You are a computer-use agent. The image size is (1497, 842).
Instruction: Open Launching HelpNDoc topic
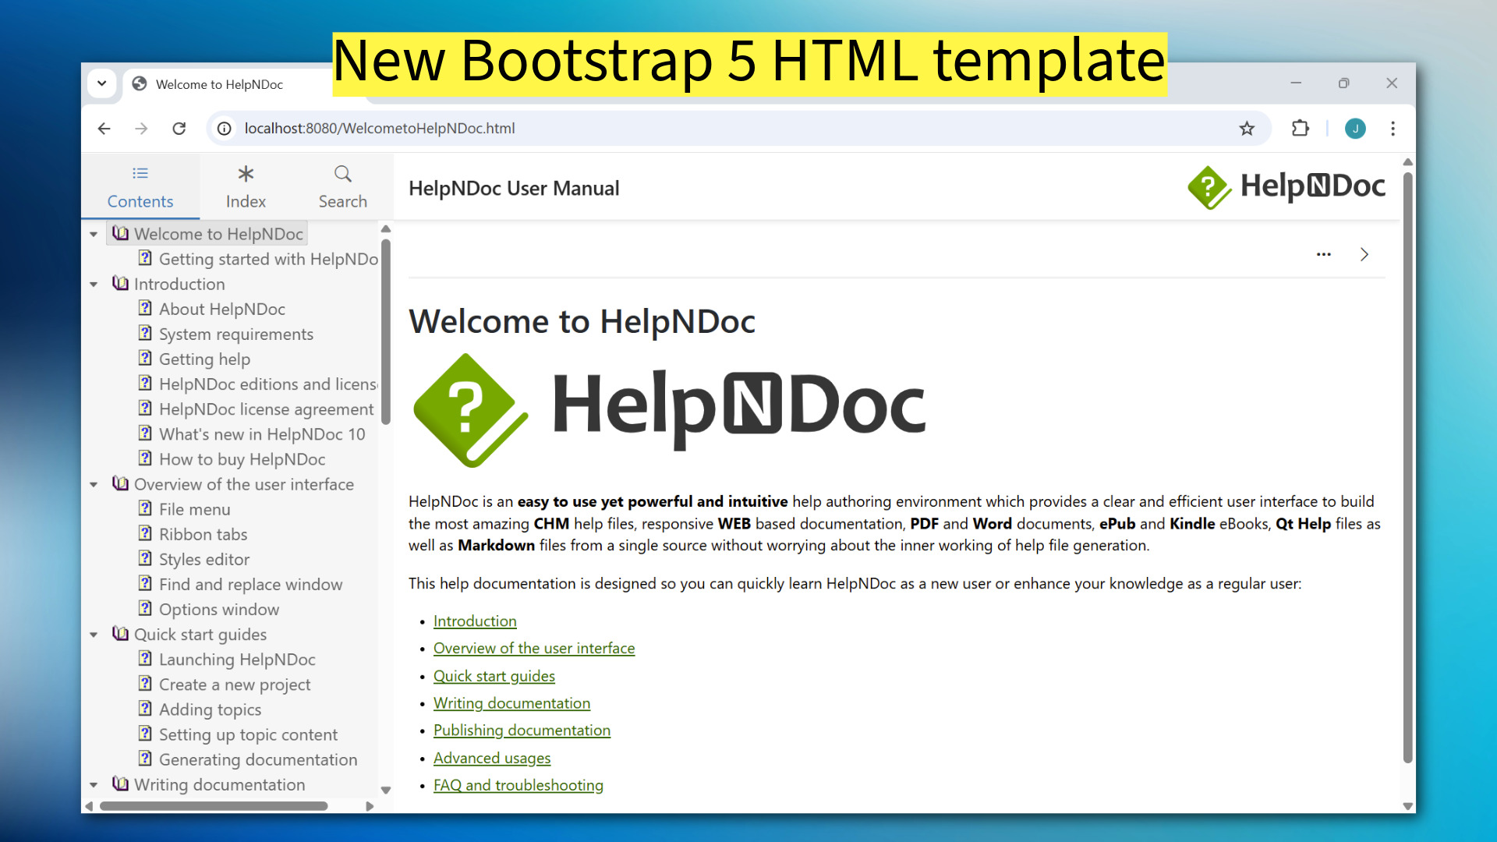(237, 660)
